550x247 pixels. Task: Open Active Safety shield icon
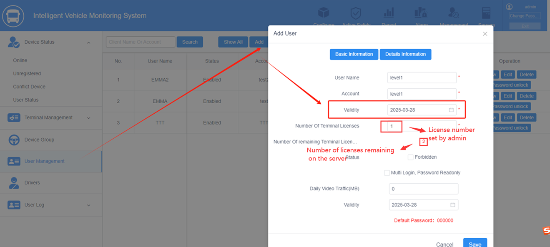coord(356,13)
